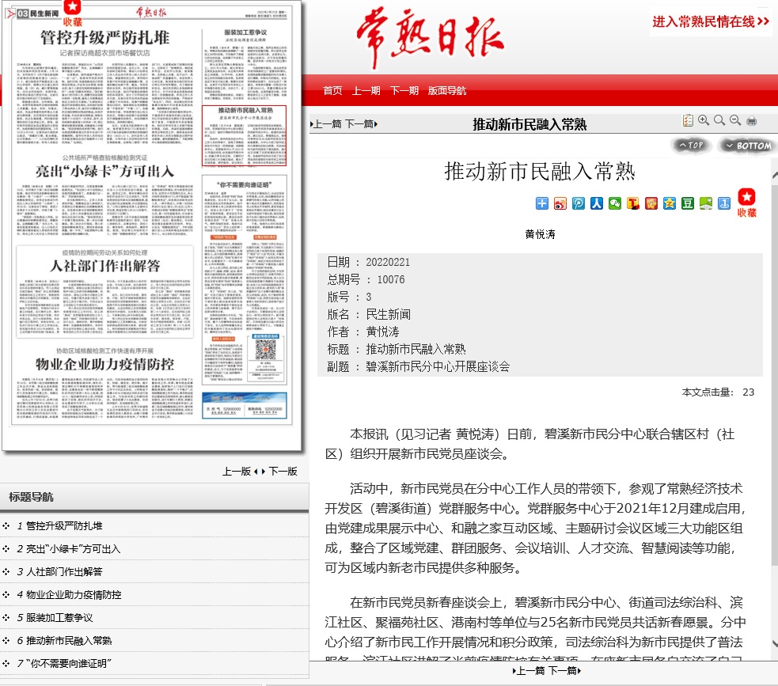Go to 上一篇 in the article header bar
This screenshot has width=778, height=686.
coord(327,124)
